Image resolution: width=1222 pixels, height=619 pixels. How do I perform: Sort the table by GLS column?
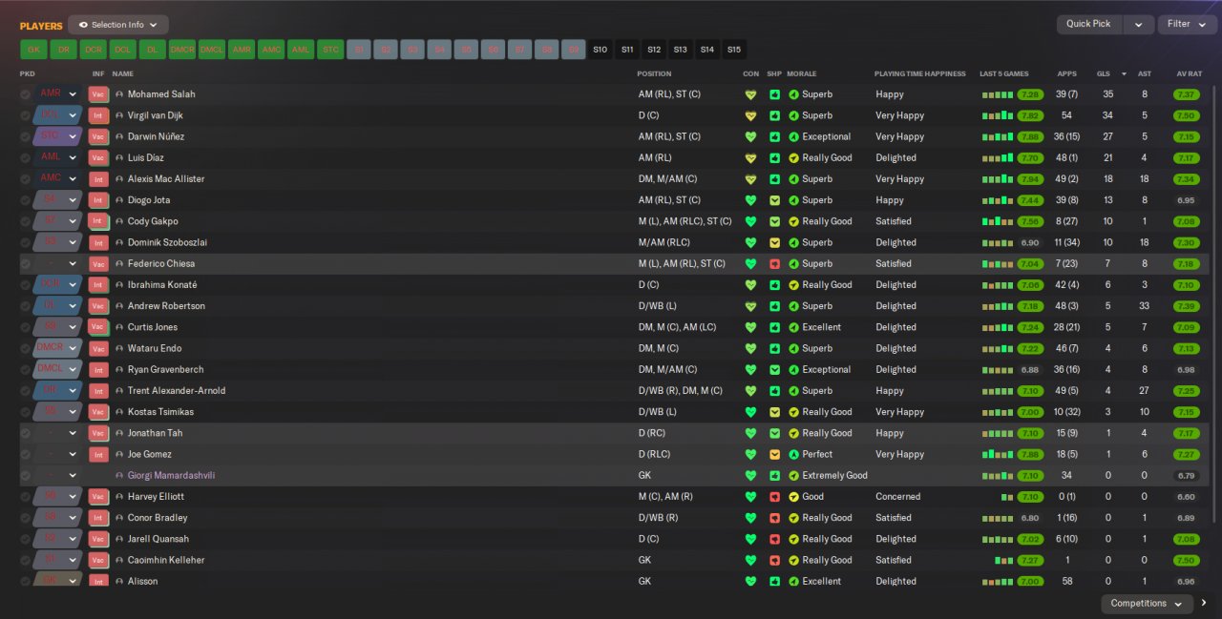[x=1104, y=73]
